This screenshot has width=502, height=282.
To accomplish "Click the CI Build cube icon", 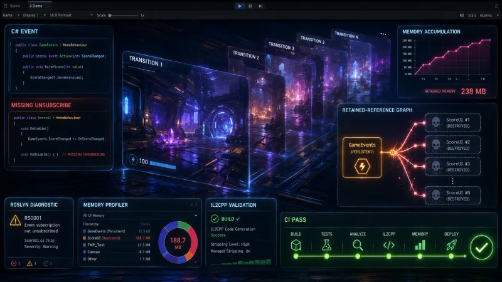I will point(296,245).
